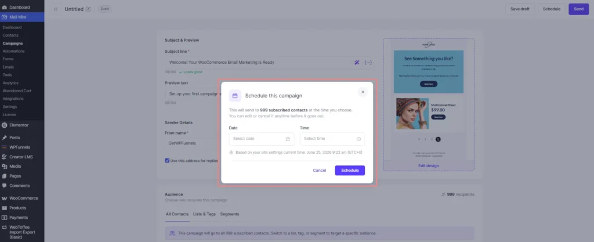This screenshot has width=594, height=242.
Task: Close the Schedule this campaign dialog
Action: (x=363, y=92)
